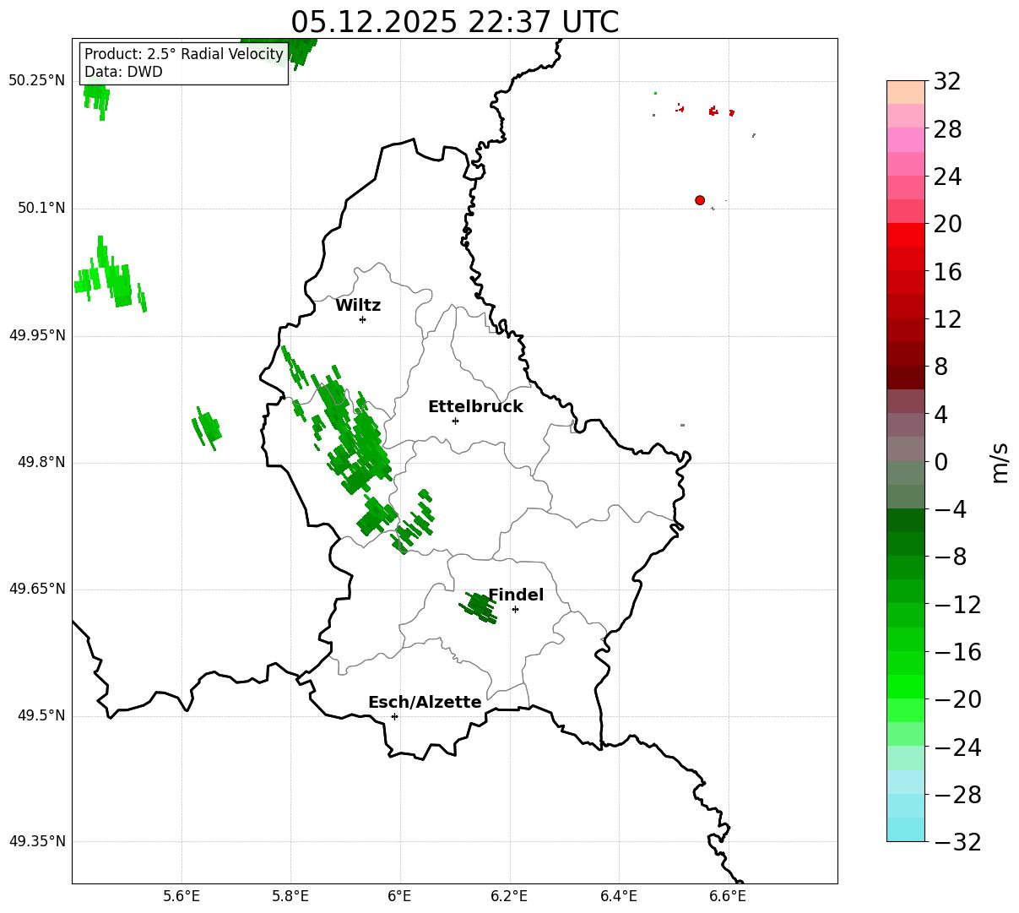Click the 49.35°N latitude label
The height and width of the screenshot is (913, 1019).
(x=37, y=841)
